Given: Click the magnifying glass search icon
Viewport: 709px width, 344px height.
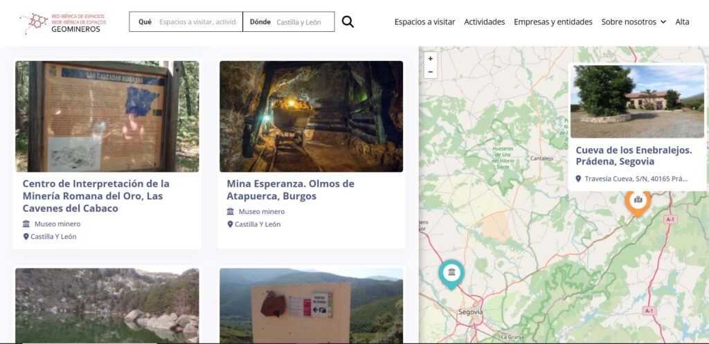Looking at the screenshot, I should click(x=348, y=21).
